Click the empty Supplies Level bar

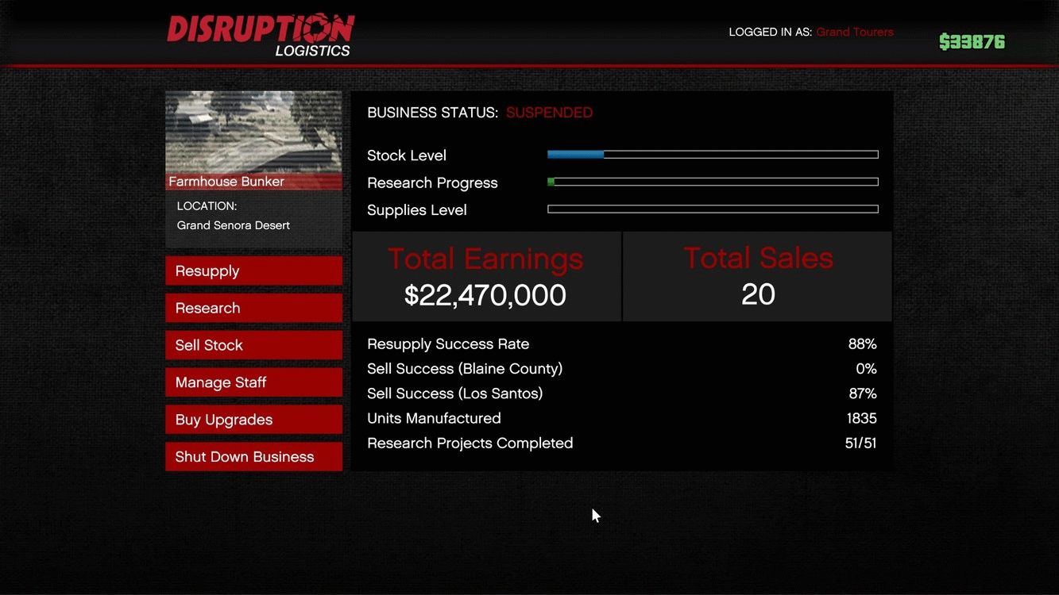pyautogui.click(x=713, y=209)
